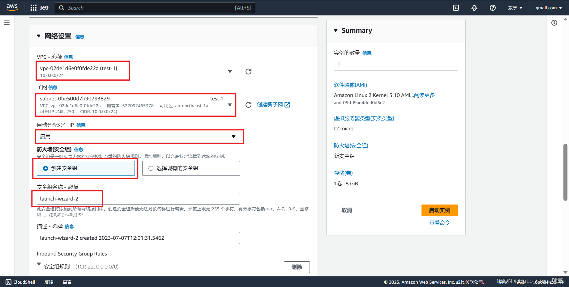569x287 pixels.
Task: Open the 创建新子网 link
Action: click(x=273, y=105)
